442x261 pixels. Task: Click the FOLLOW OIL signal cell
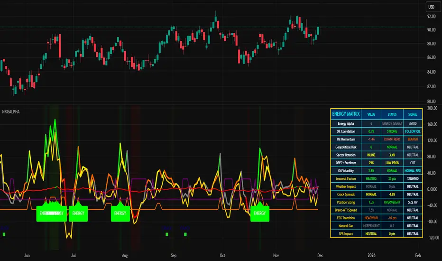[x=412, y=130]
